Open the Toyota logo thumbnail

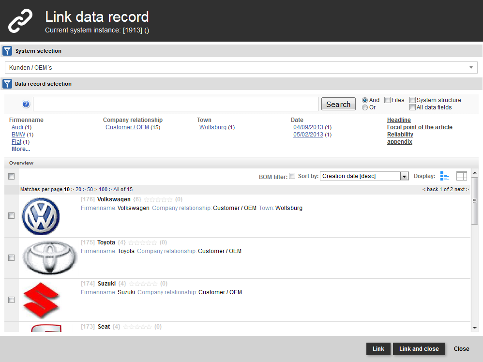pos(49,257)
